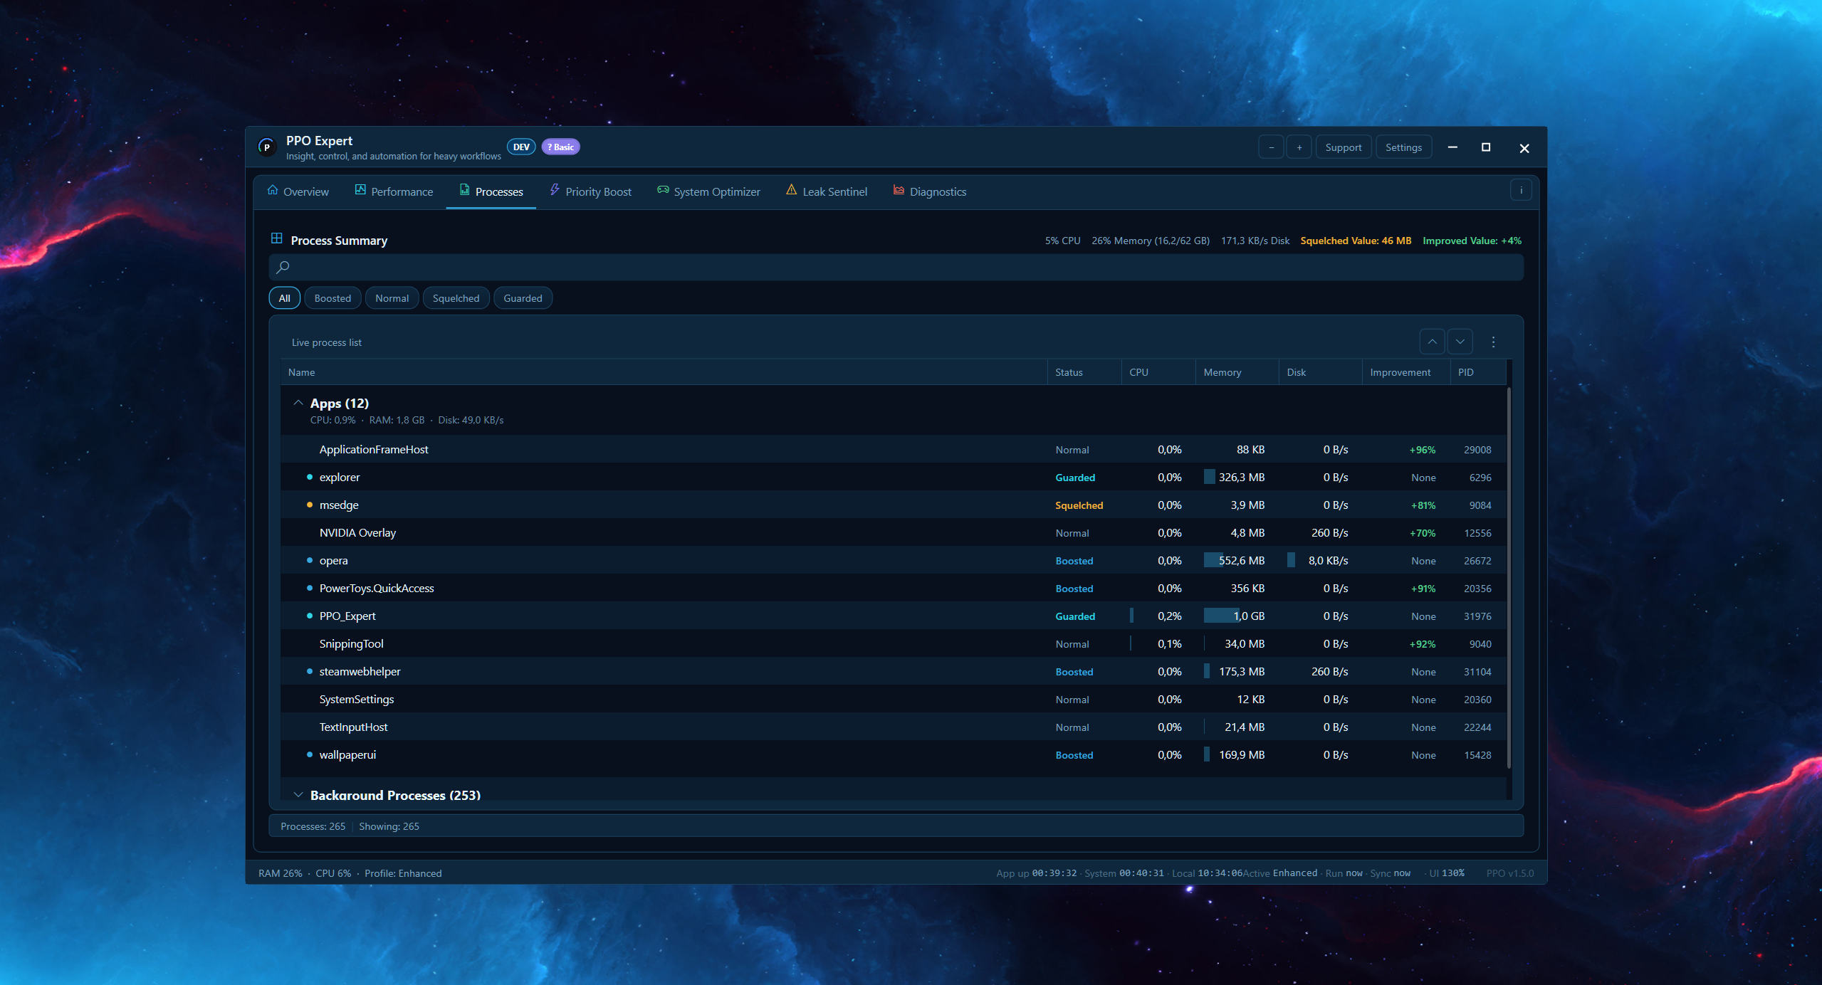Click the Basic edition badge
Viewport: 1822px width, 985px height.
tap(561, 147)
